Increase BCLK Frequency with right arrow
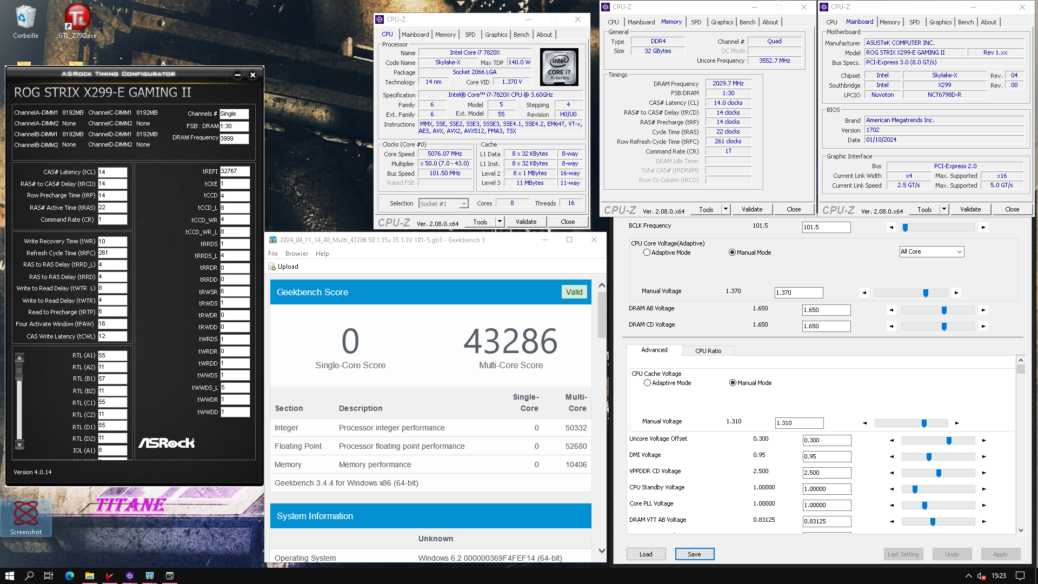 pos(983,227)
